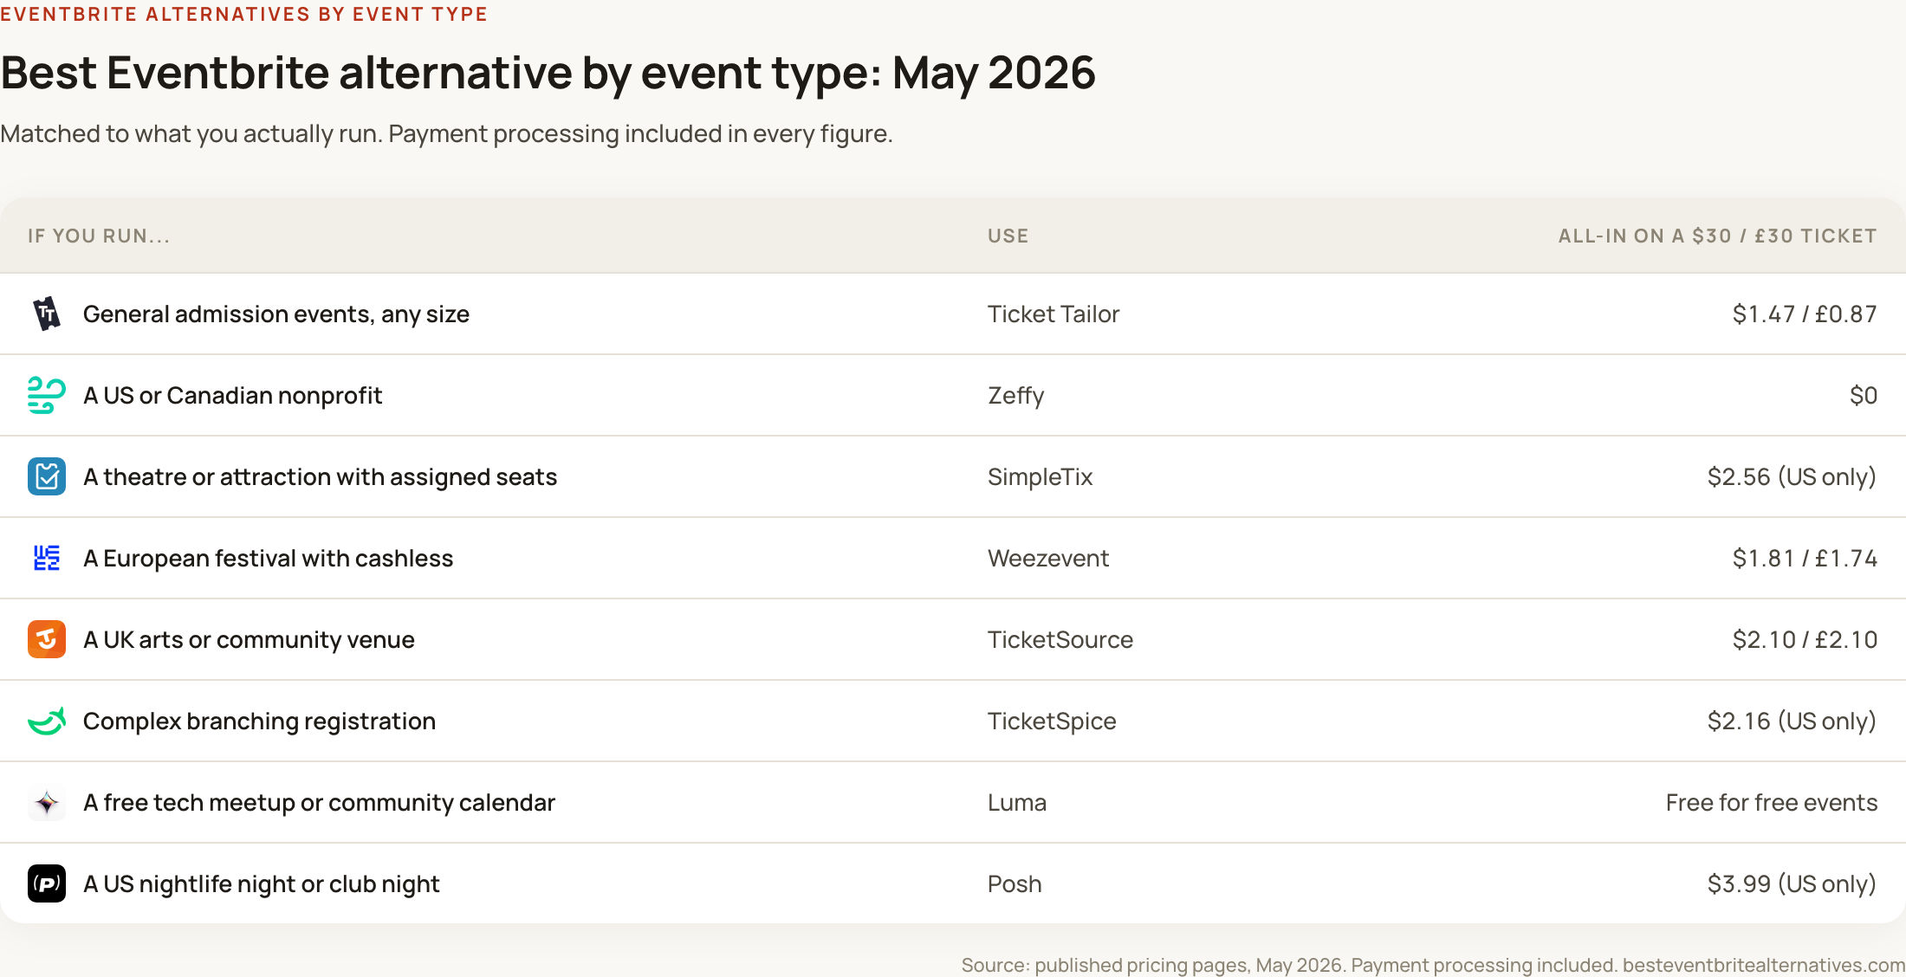Click the '$0' price cell for Zeffy
Image resolution: width=1906 pixels, height=977 pixels.
click(x=1864, y=396)
